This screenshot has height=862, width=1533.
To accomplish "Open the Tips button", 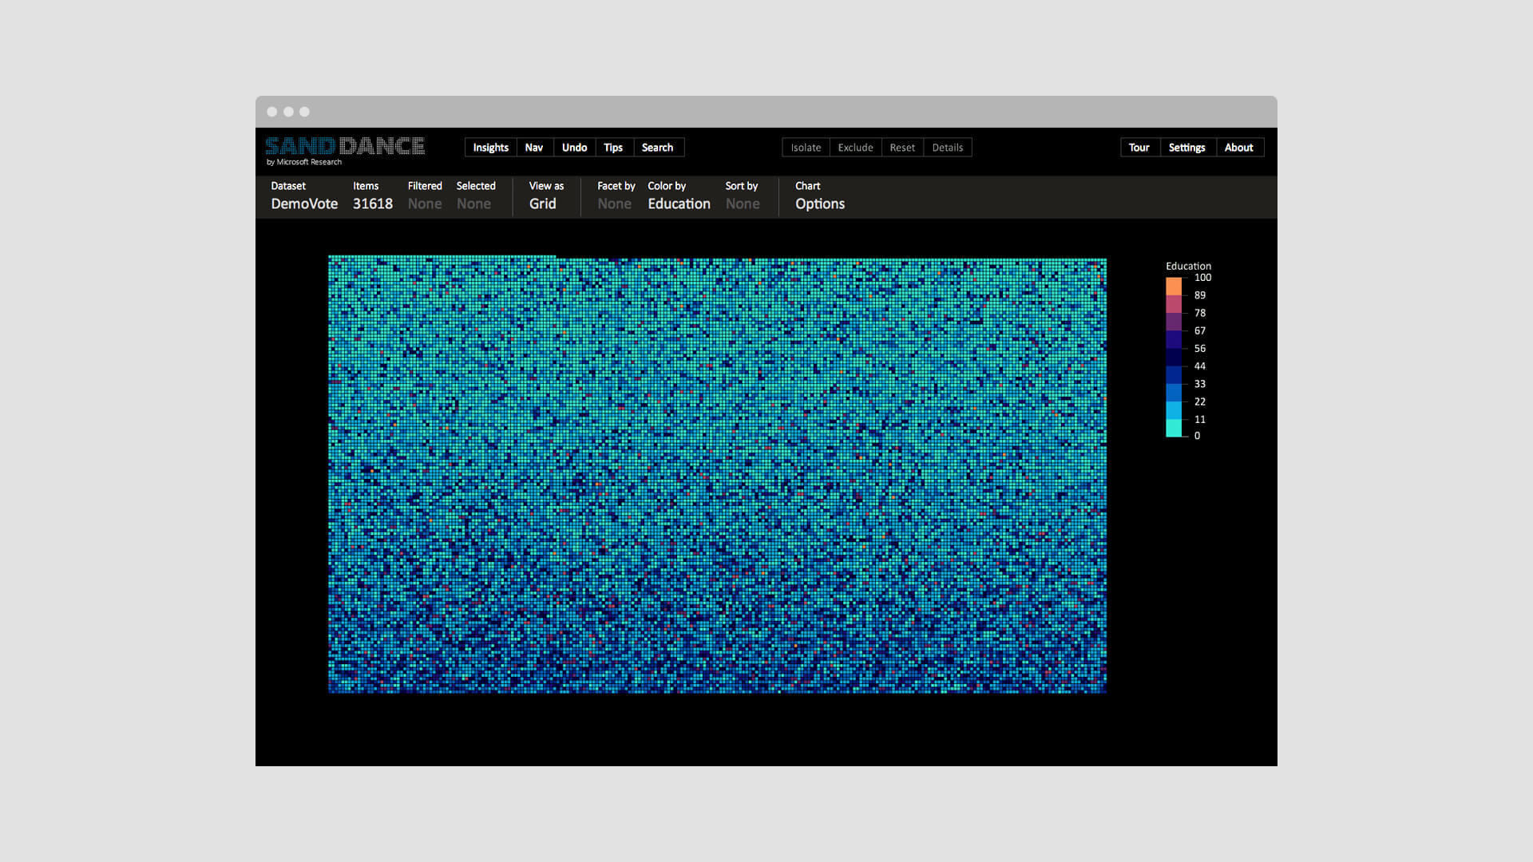I will (613, 148).
